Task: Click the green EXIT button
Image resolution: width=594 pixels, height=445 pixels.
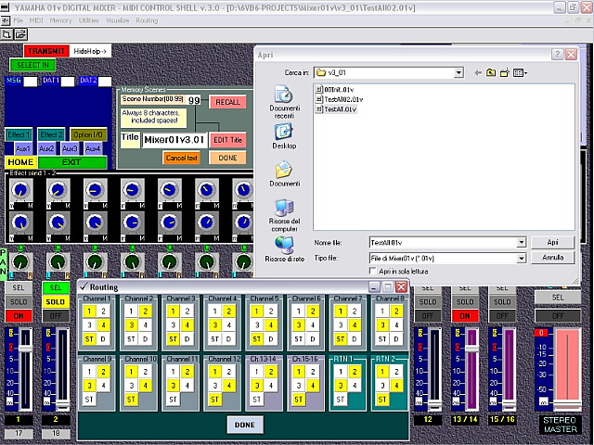Action: point(71,162)
